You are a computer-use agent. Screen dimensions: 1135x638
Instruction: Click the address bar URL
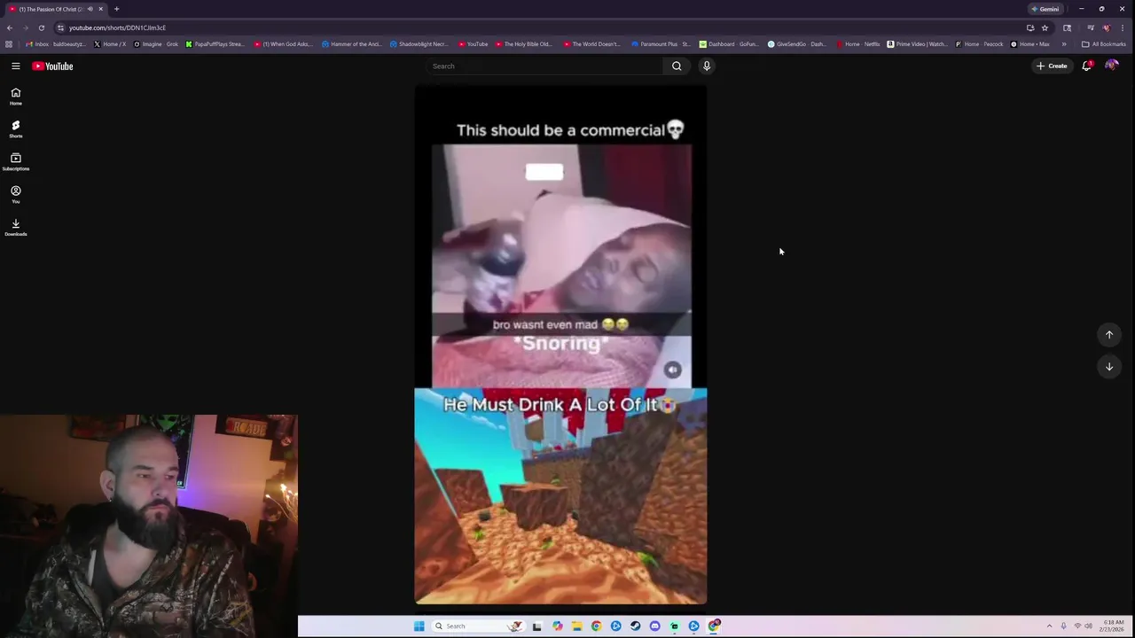117,27
